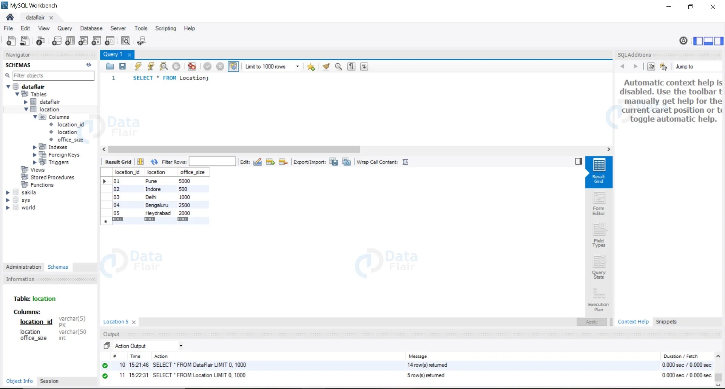Open a SQL script file in editor
725x389 pixels.
click(110, 67)
